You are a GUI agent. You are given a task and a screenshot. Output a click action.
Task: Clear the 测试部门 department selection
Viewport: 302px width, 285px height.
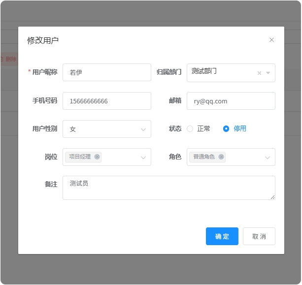[x=259, y=73]
